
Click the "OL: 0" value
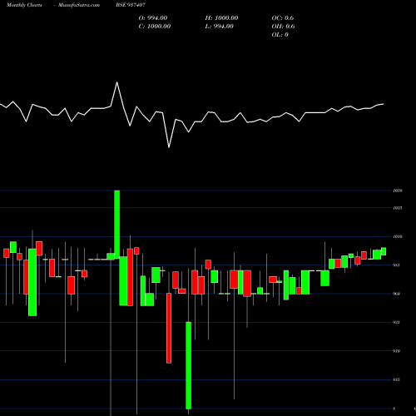(280, 35)
